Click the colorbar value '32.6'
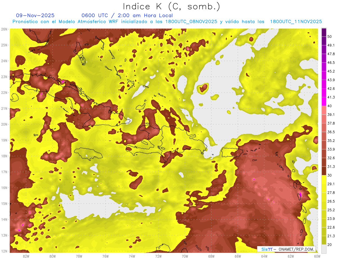This screenshot has width=337, height=260. [x=331, y=158]
